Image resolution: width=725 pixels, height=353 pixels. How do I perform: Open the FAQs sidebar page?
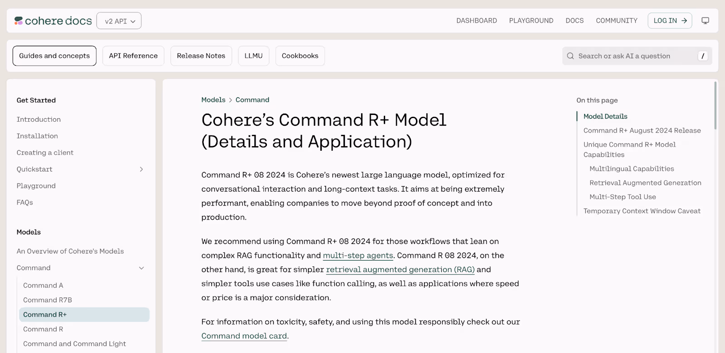tap(25, 203)
